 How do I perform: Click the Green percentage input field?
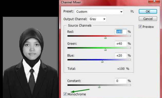click(x=121, y=44)
